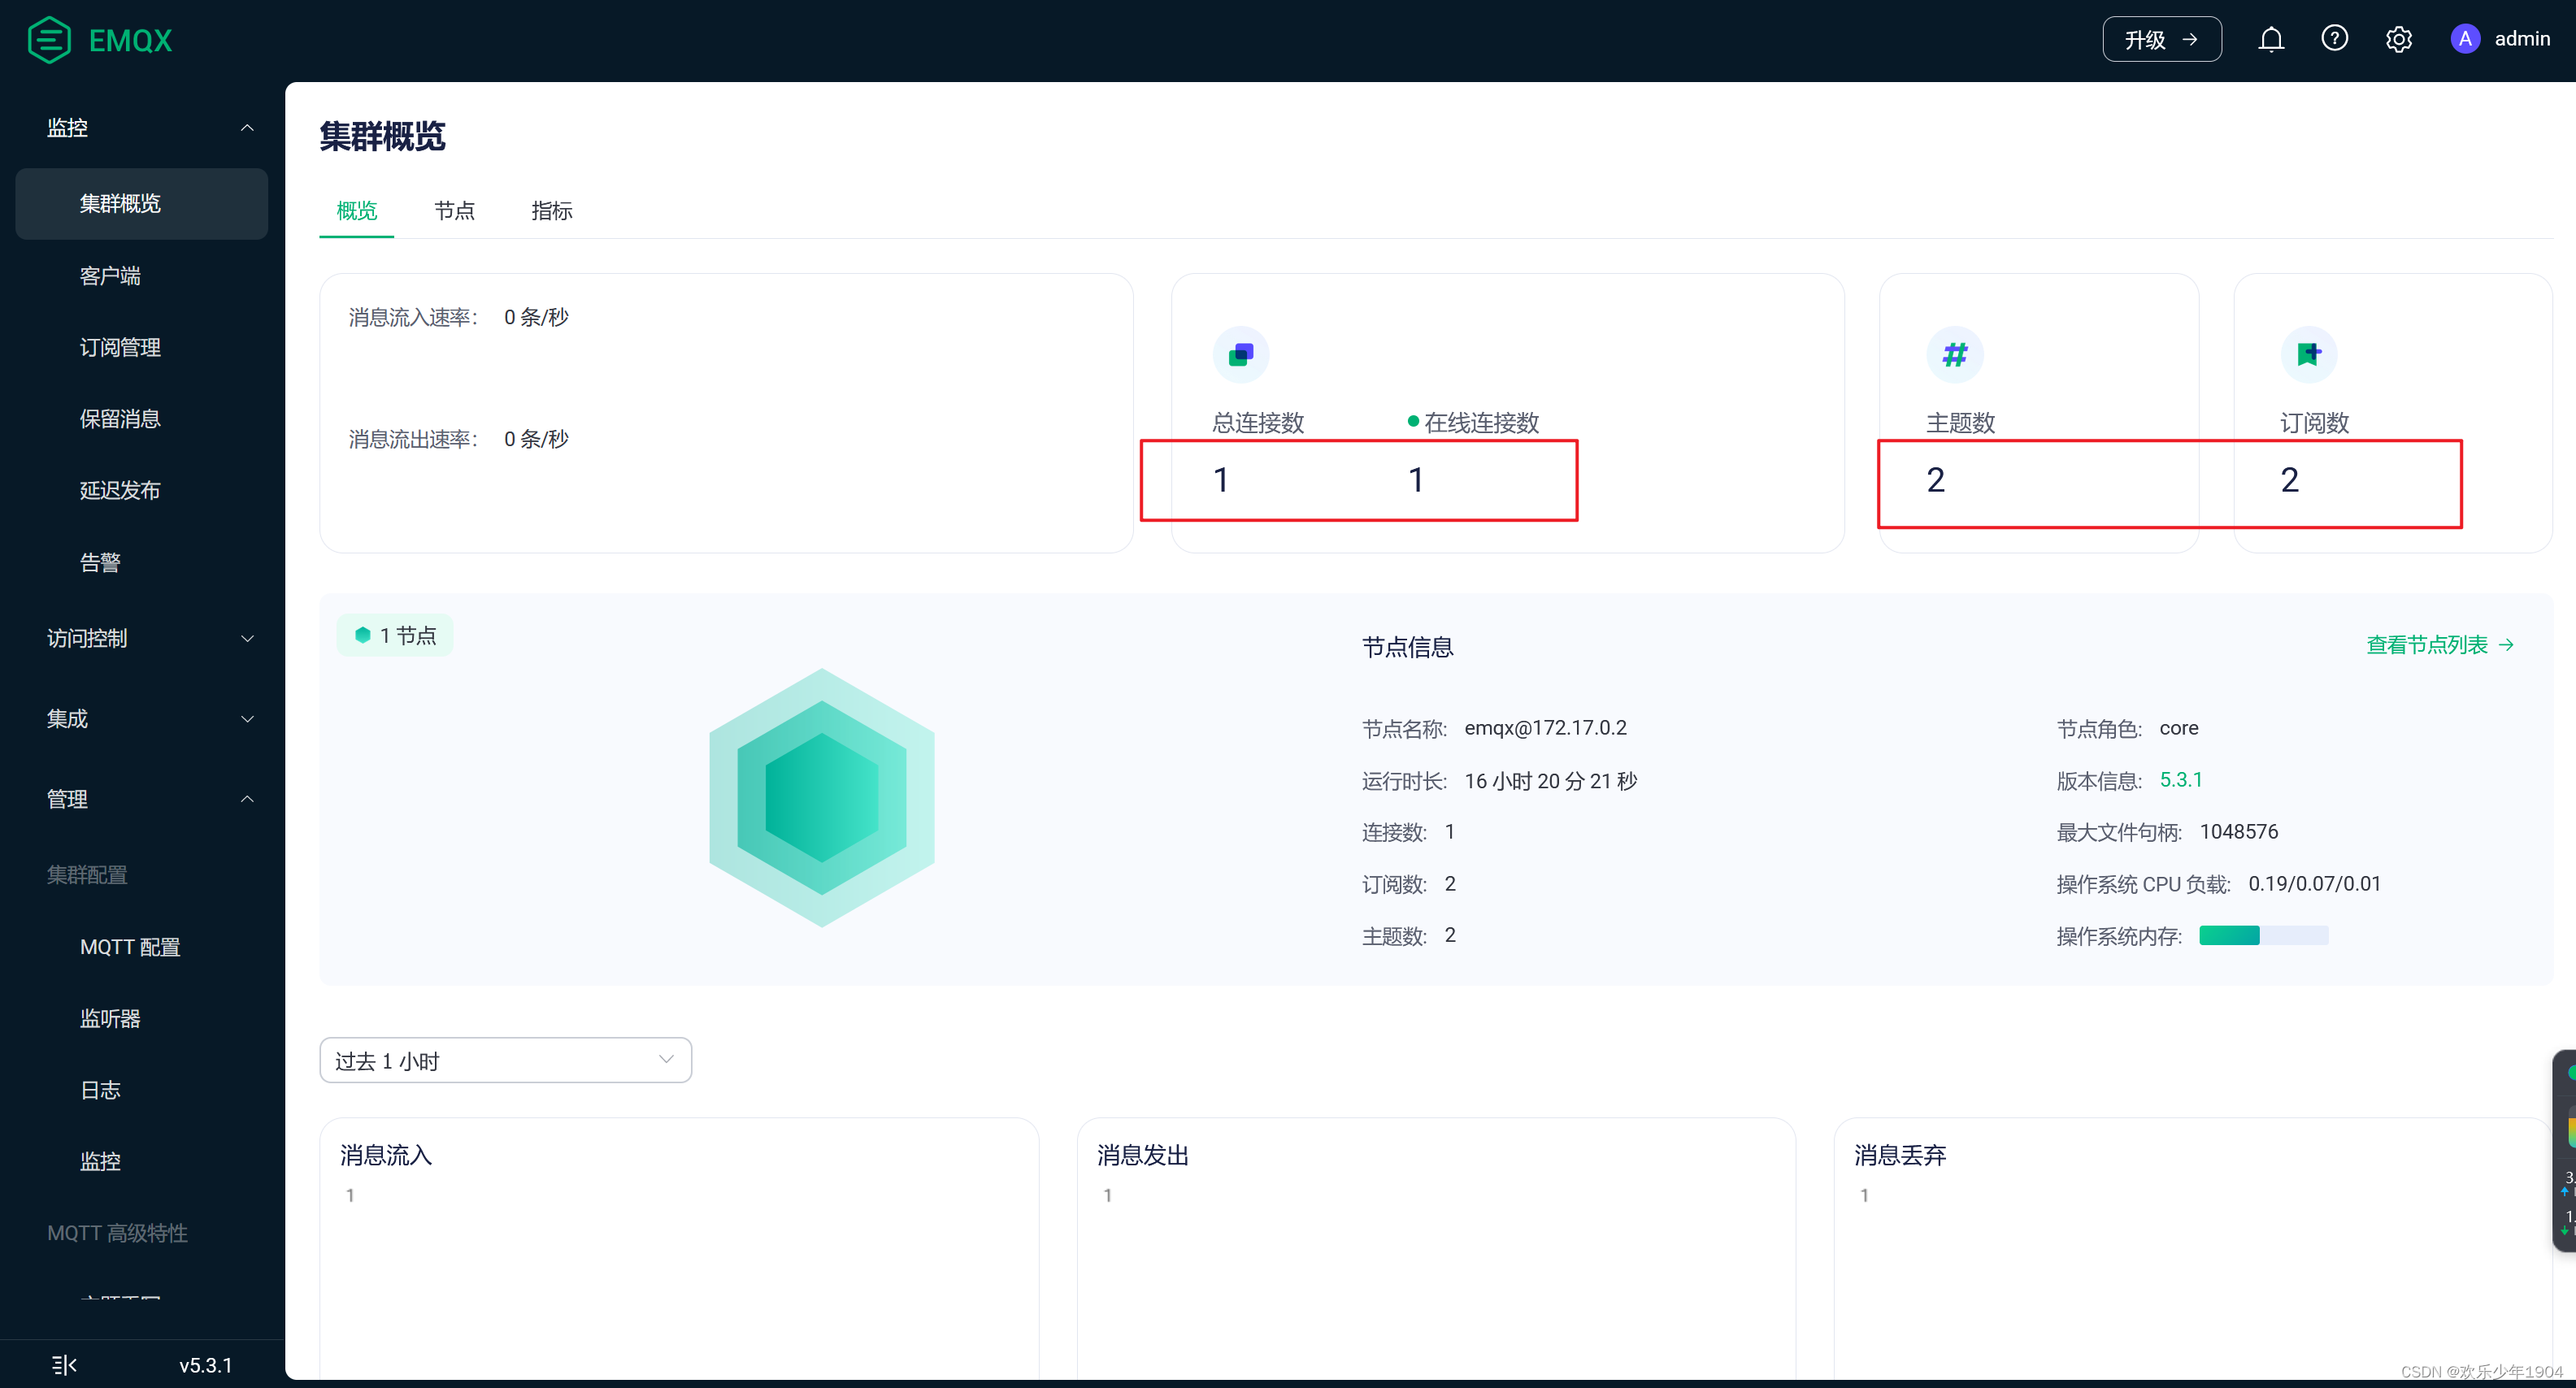Click the EMQX logo icon
Viewport: 2576px width, 1388px height.
point(49,40)
